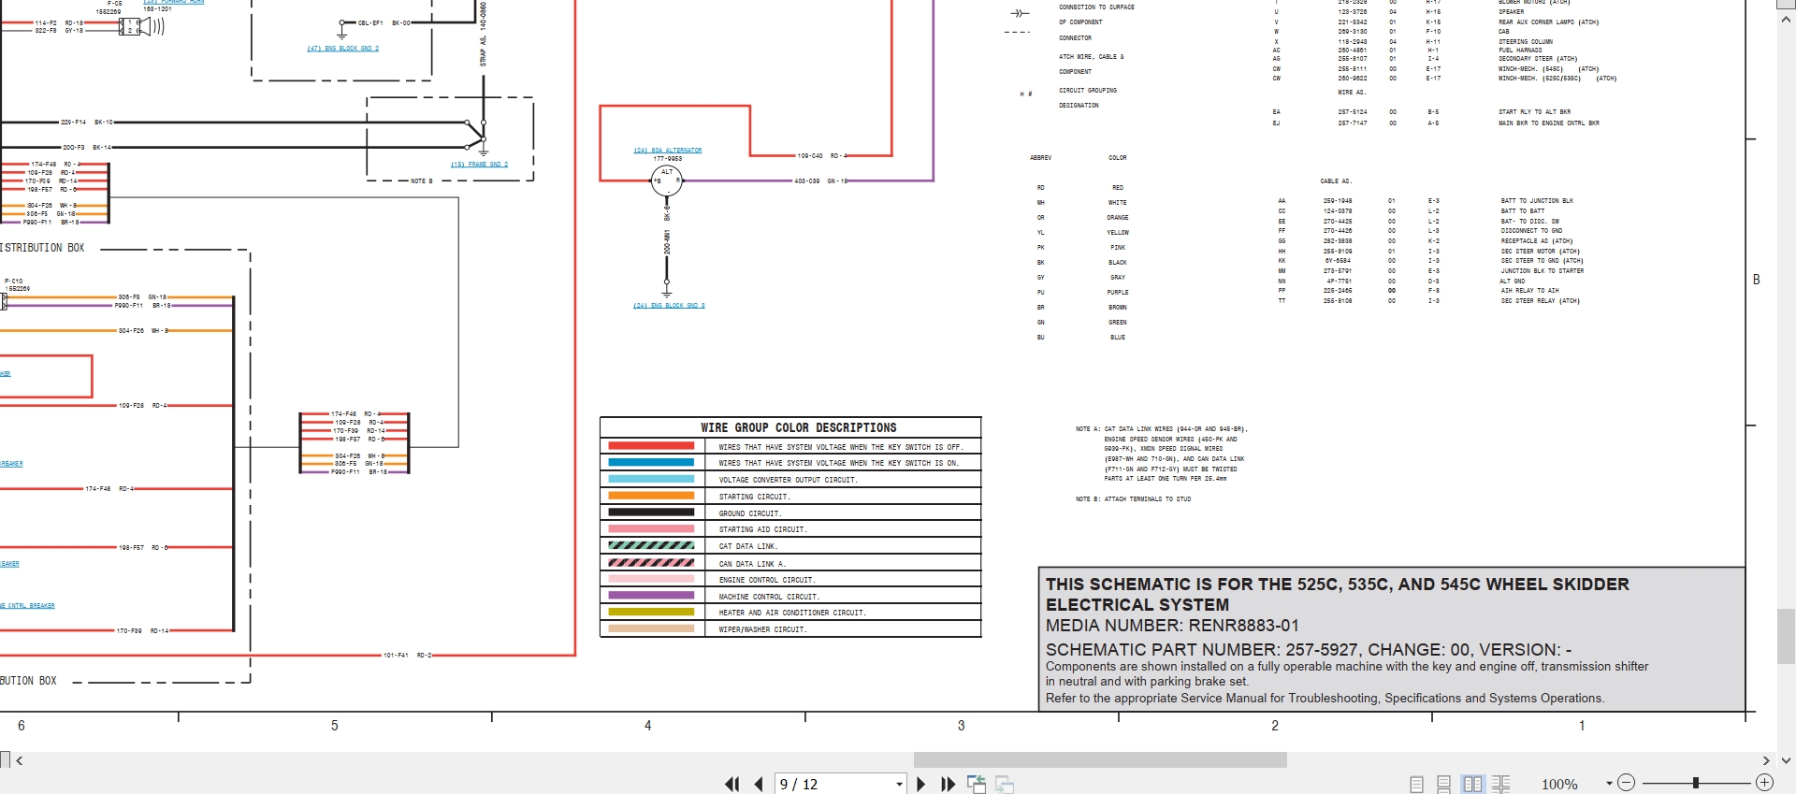Screen dimensions: 1796x794
Task: Click the WIPER/WASHER CIRCUIT. row
Action: point(790,629)
